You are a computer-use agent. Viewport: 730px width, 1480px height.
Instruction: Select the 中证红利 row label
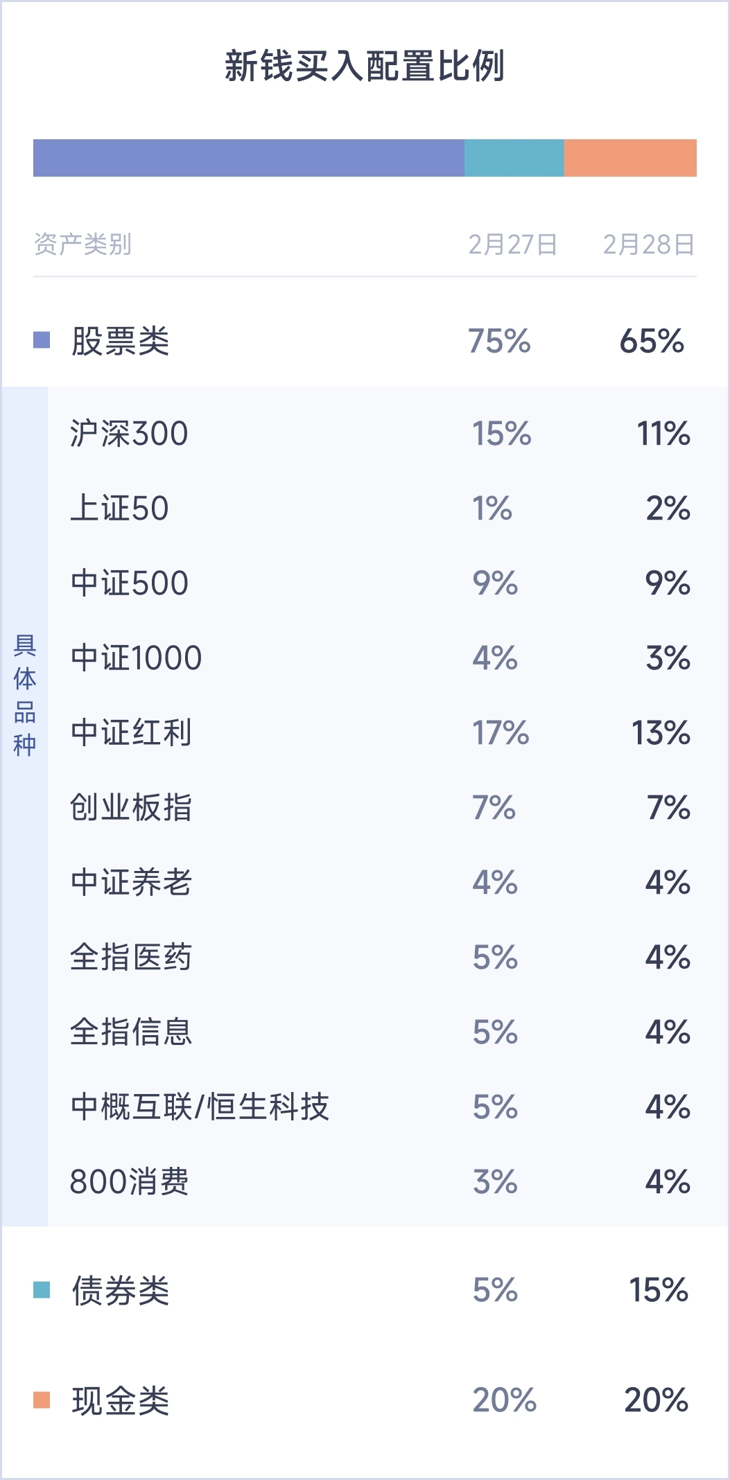pyautogui.click(x=131, y=733)
